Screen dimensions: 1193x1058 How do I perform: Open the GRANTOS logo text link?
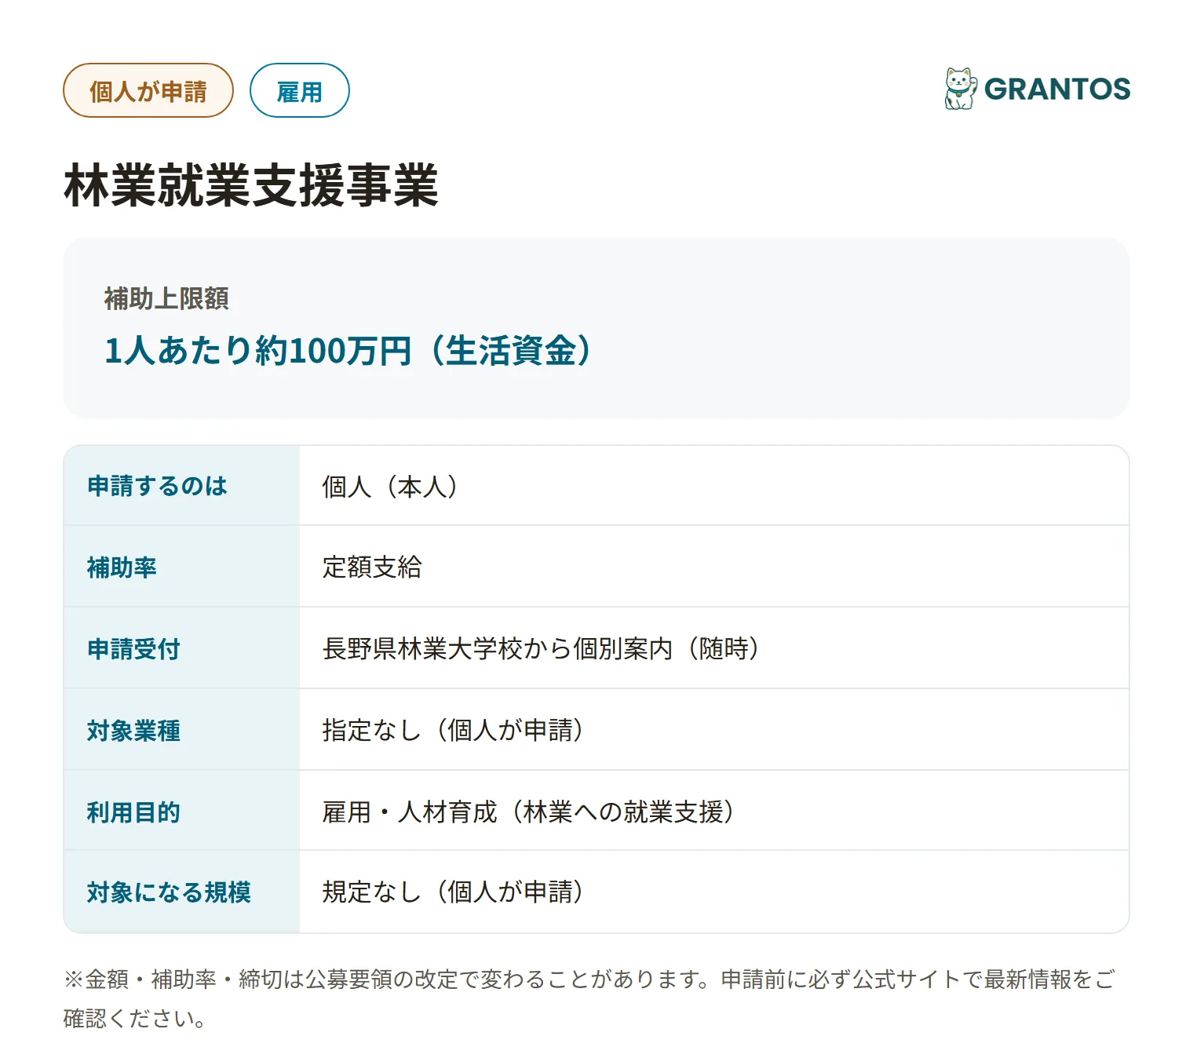(x=1056, y=89)
